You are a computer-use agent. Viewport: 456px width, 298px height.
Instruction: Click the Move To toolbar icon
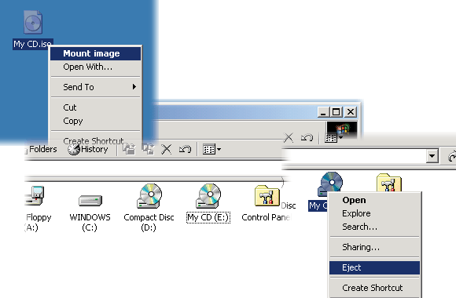[x=129, y=149]
